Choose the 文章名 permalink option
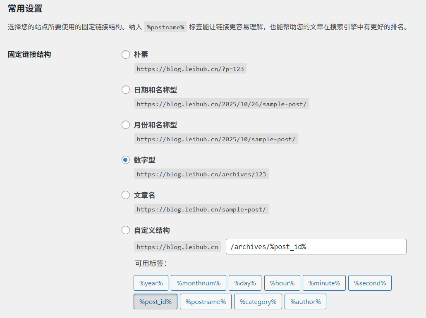This screenshot has width=426, height=318. (x=126, y=195)
